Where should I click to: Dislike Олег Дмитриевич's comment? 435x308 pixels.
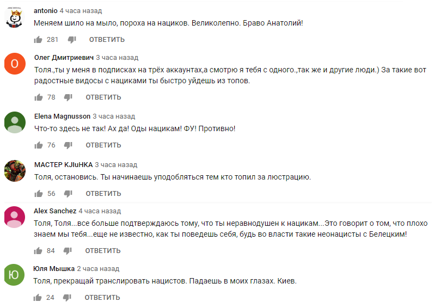[x=68, y=97]
